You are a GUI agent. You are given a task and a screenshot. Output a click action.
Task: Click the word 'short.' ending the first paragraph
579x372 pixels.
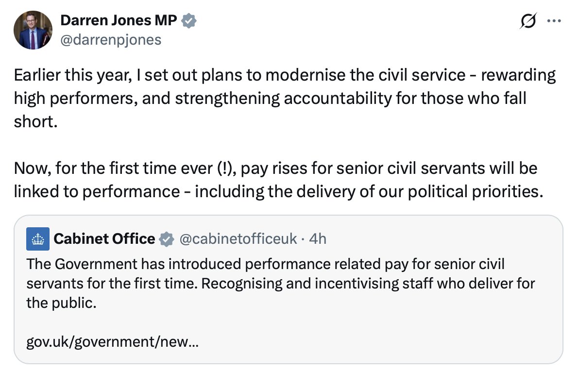[36, 121]
